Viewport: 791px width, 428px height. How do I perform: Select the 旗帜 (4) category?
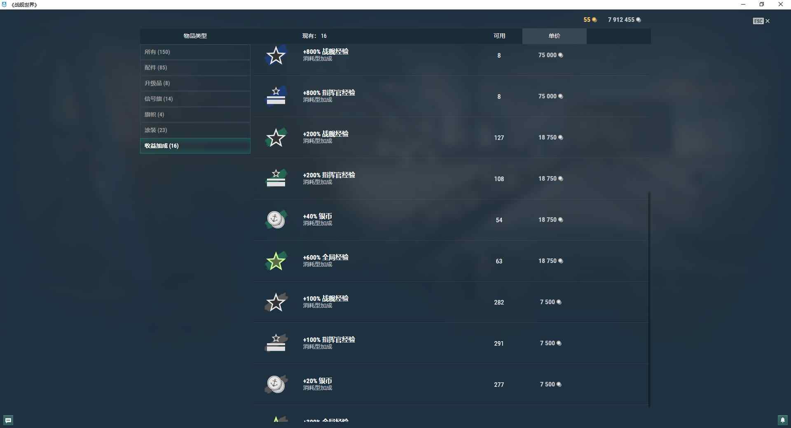pyautogui.click(x=195, y=114)
